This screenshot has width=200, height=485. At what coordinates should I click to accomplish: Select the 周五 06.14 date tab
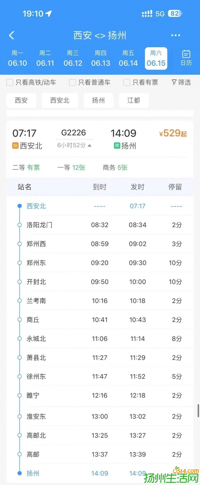[x=128, y=58]
